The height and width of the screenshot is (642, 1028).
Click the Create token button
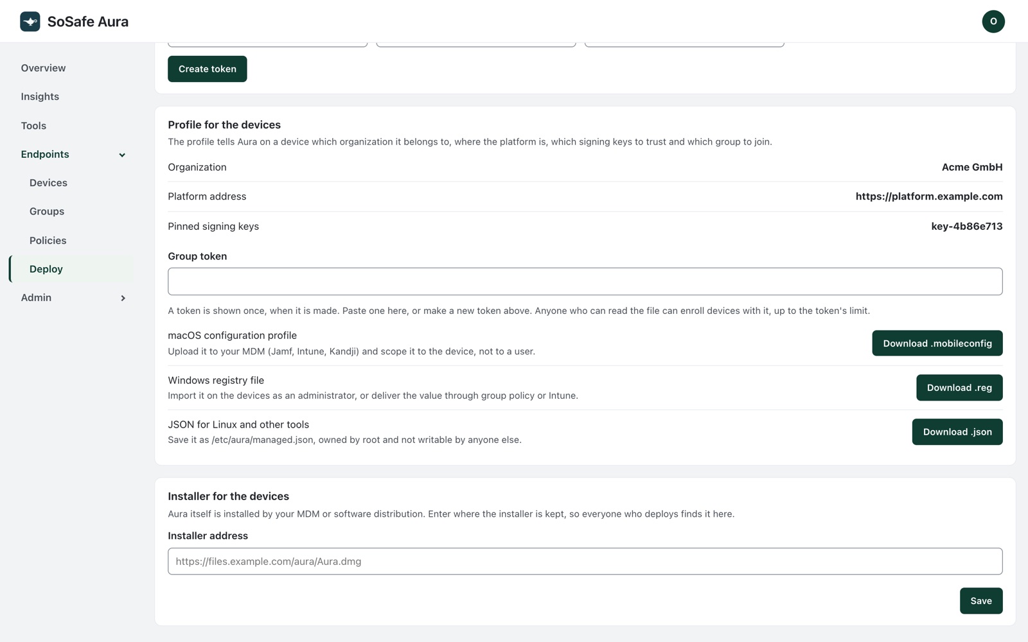click(x=207, y=69)
